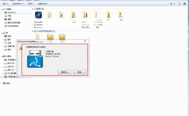Open 亿方云同步盘 cloud sync folder

click(x=13, y=26)
